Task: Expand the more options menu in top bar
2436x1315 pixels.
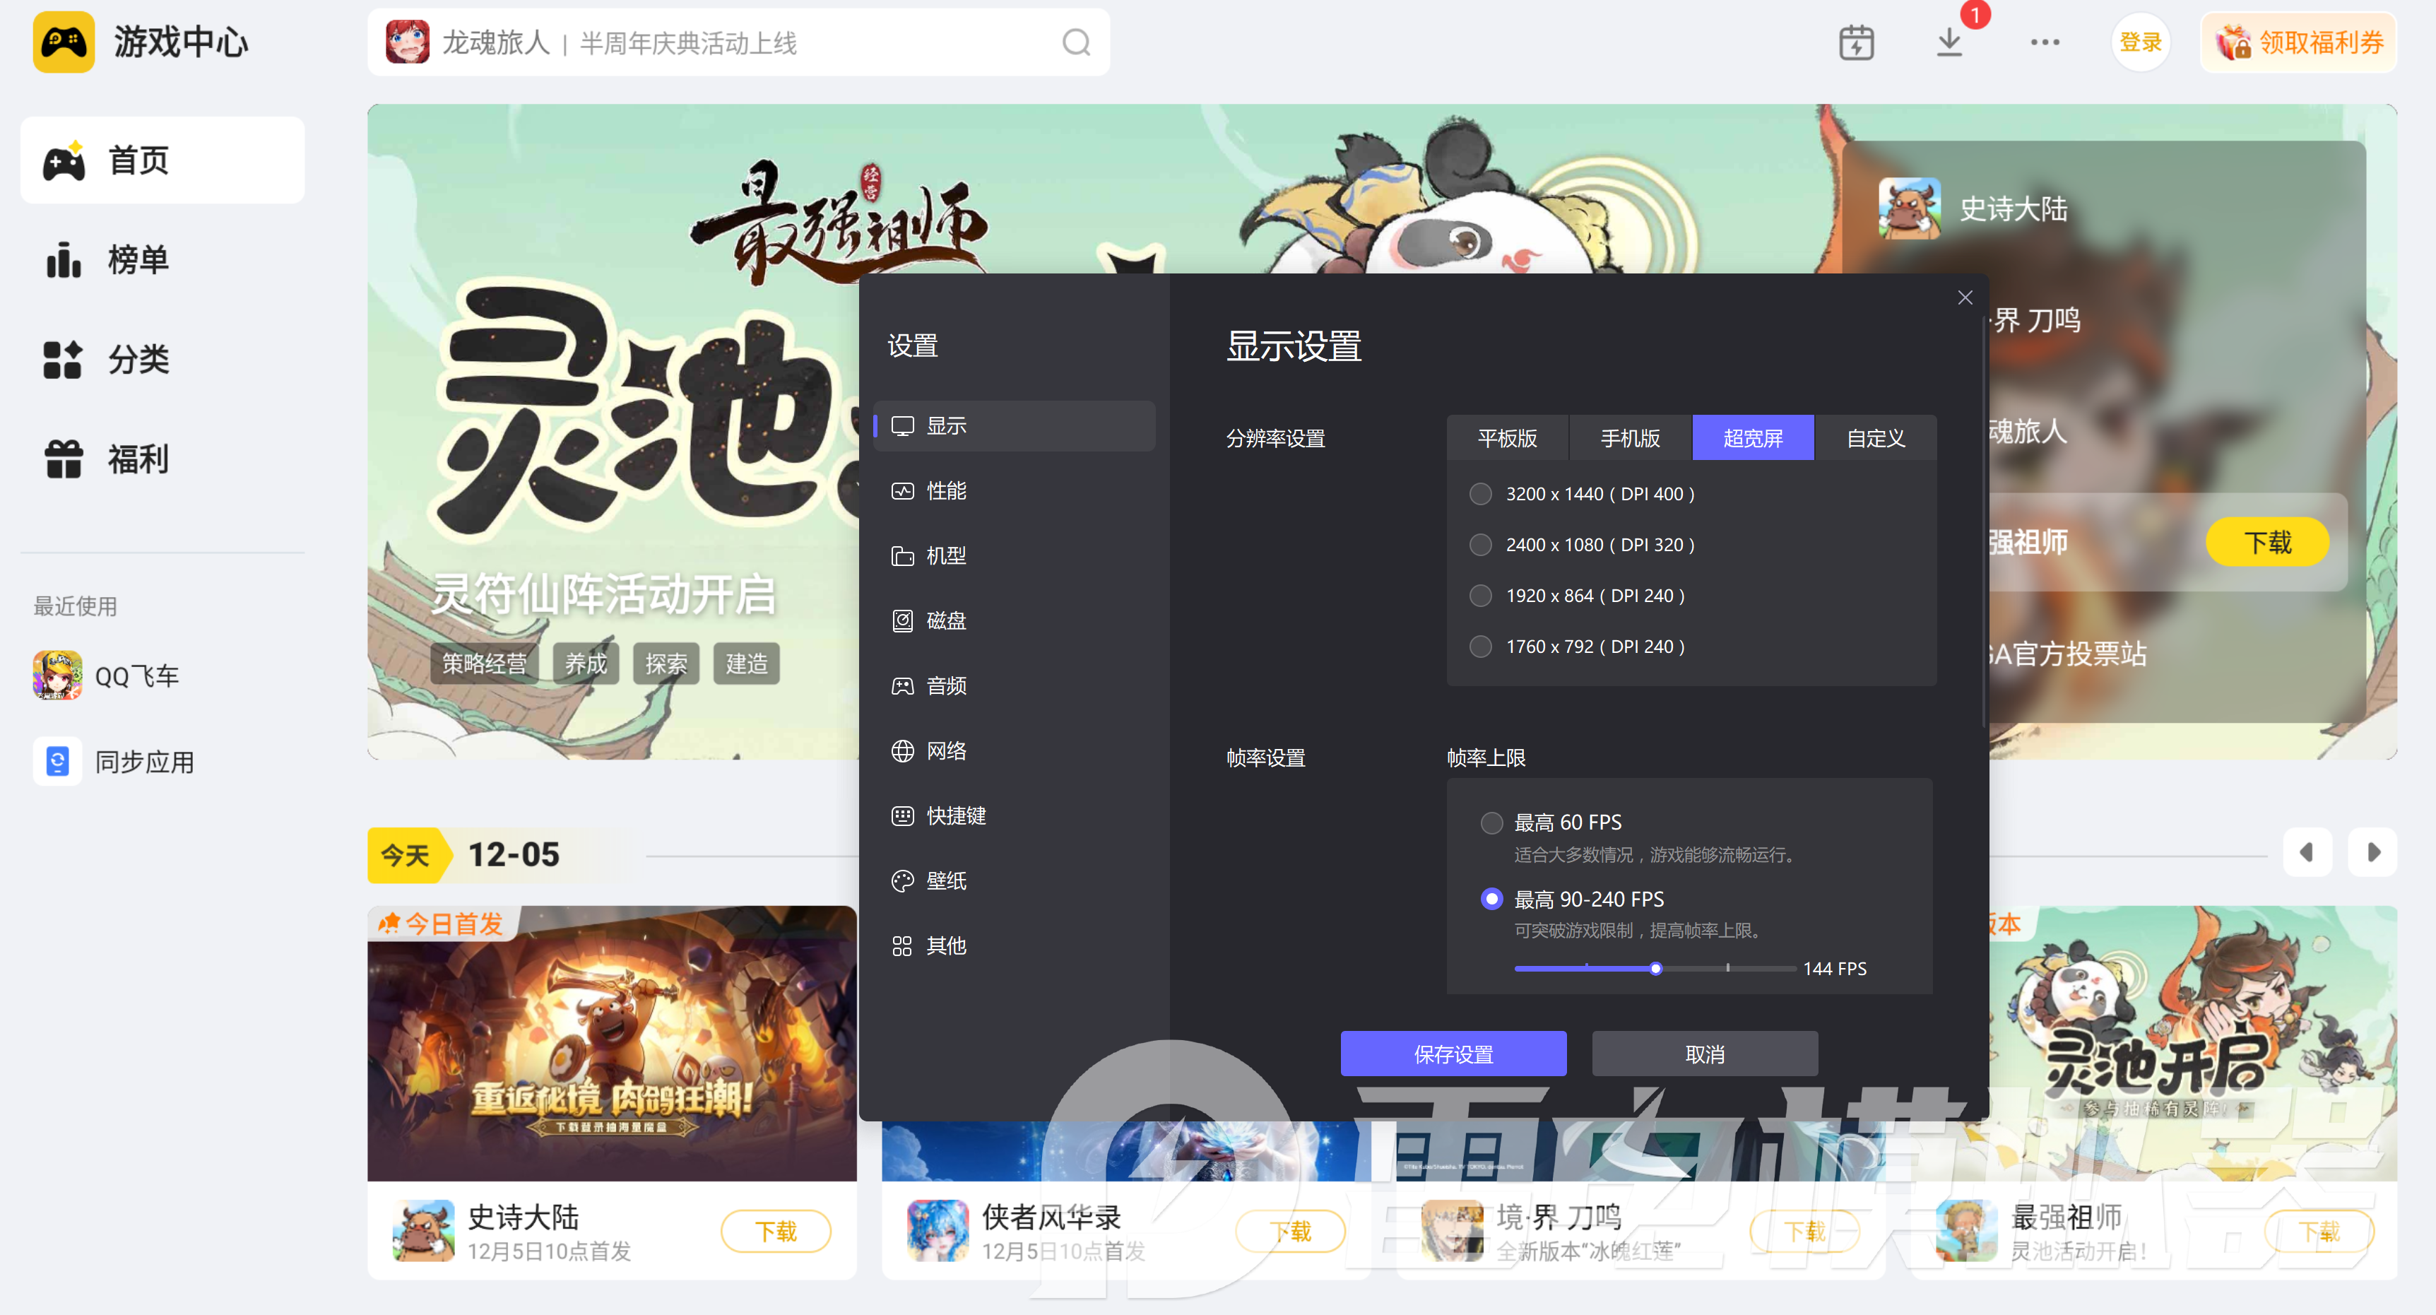Action: tap(2045, 42)
